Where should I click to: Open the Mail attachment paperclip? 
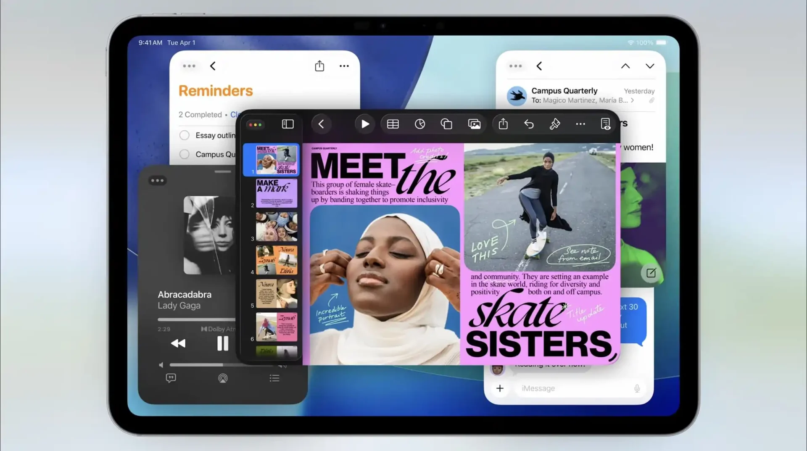click(x=651, y=100)
